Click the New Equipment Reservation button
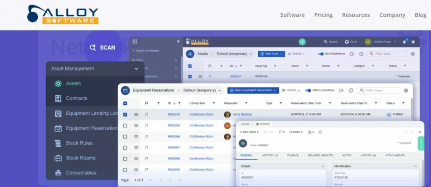This screenshot has width=431, height=187. [x=253, y=90]
